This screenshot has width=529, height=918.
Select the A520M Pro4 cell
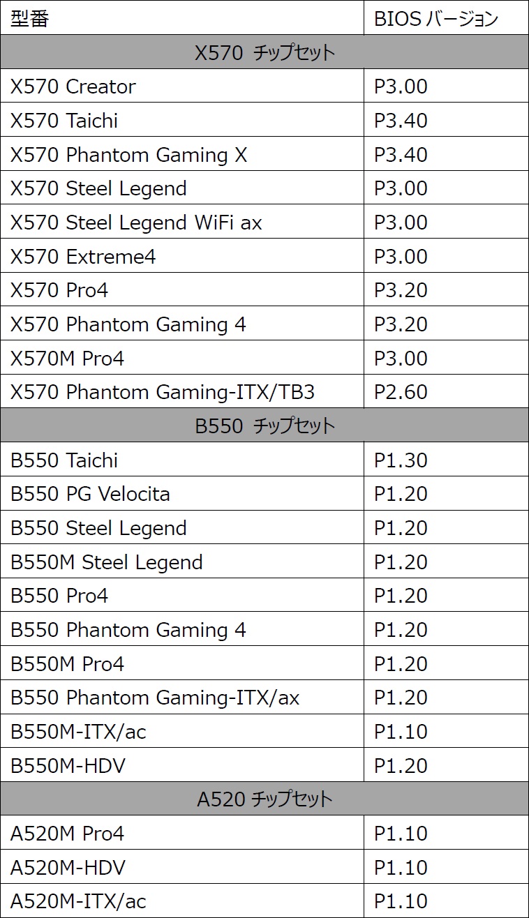click(x=67, y=834)
